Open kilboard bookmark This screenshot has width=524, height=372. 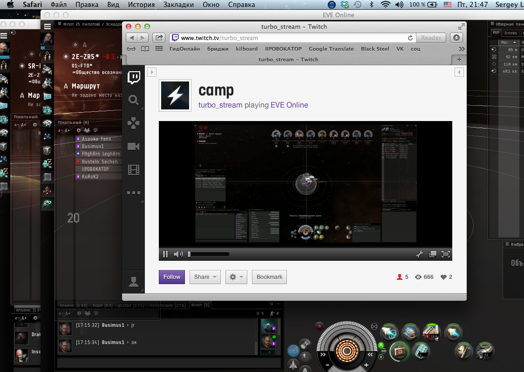point(246,49)
